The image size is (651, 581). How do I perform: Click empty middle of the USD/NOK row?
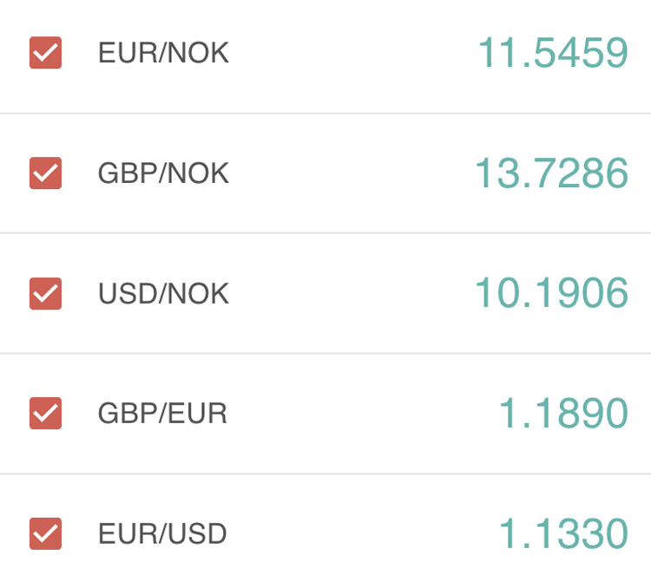(347, 293)
